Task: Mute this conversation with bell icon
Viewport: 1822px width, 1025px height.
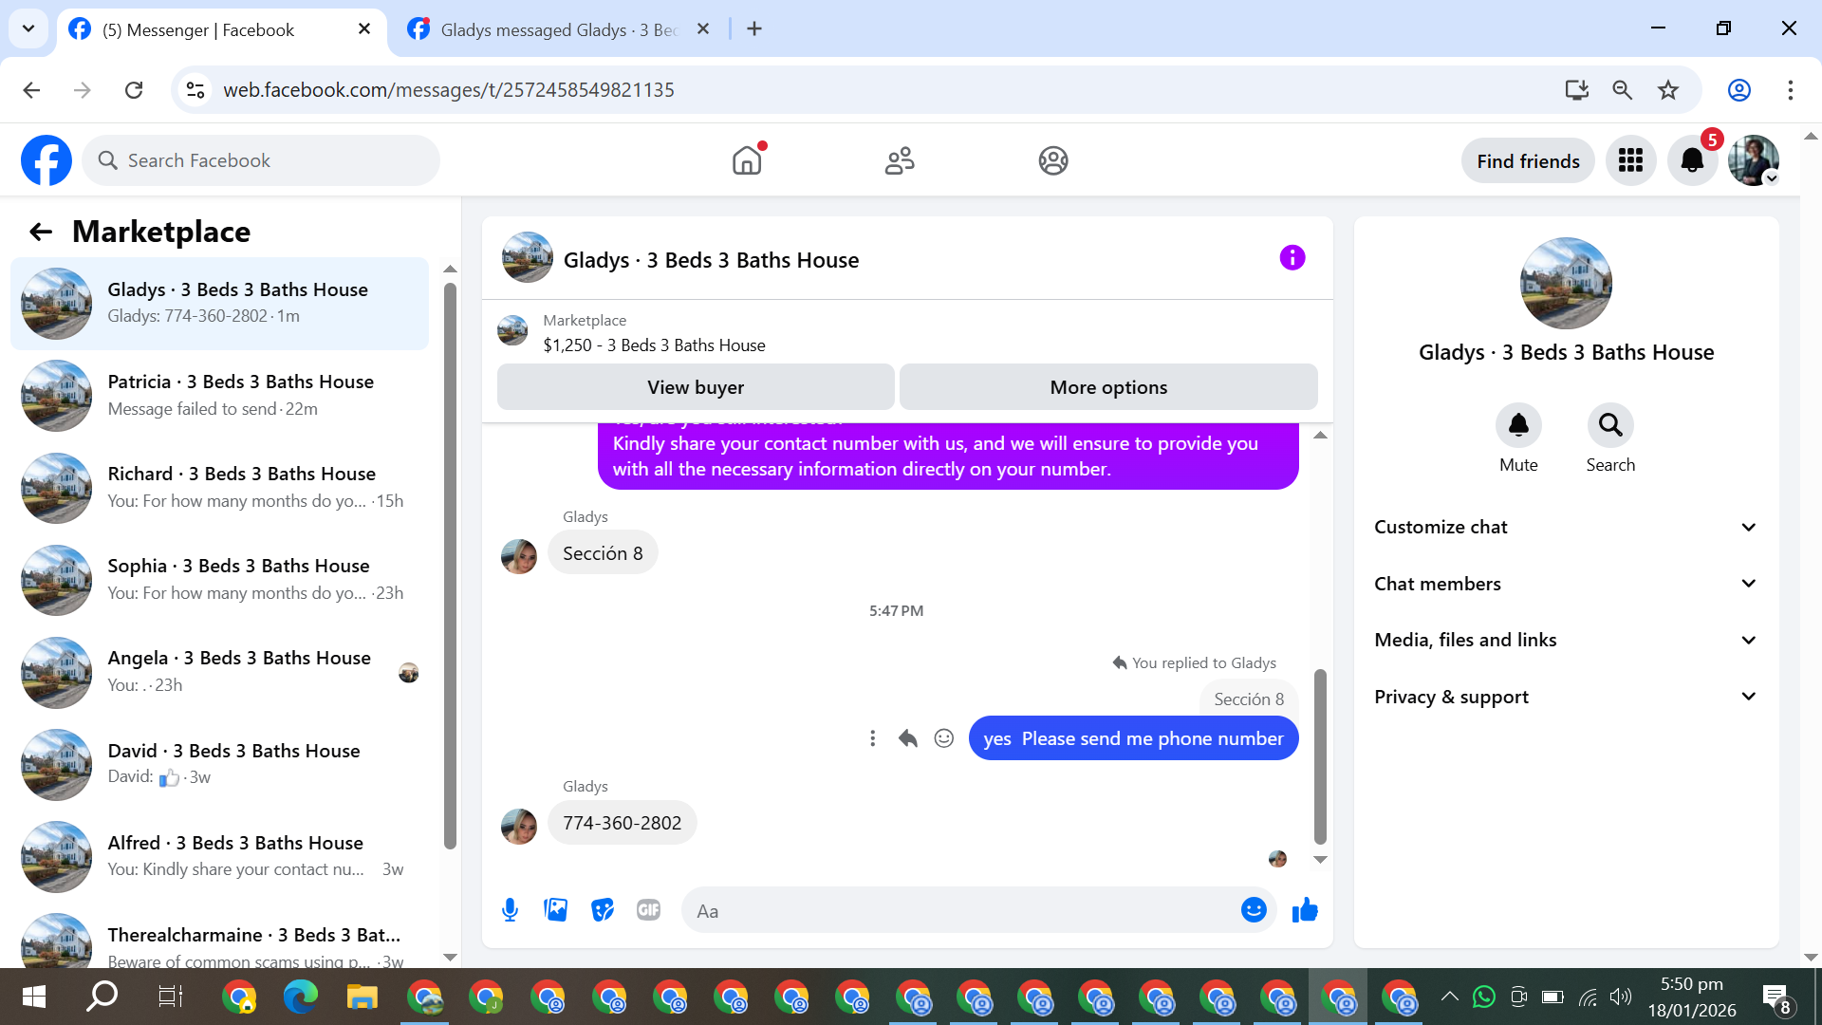Action: (1518, 425)
